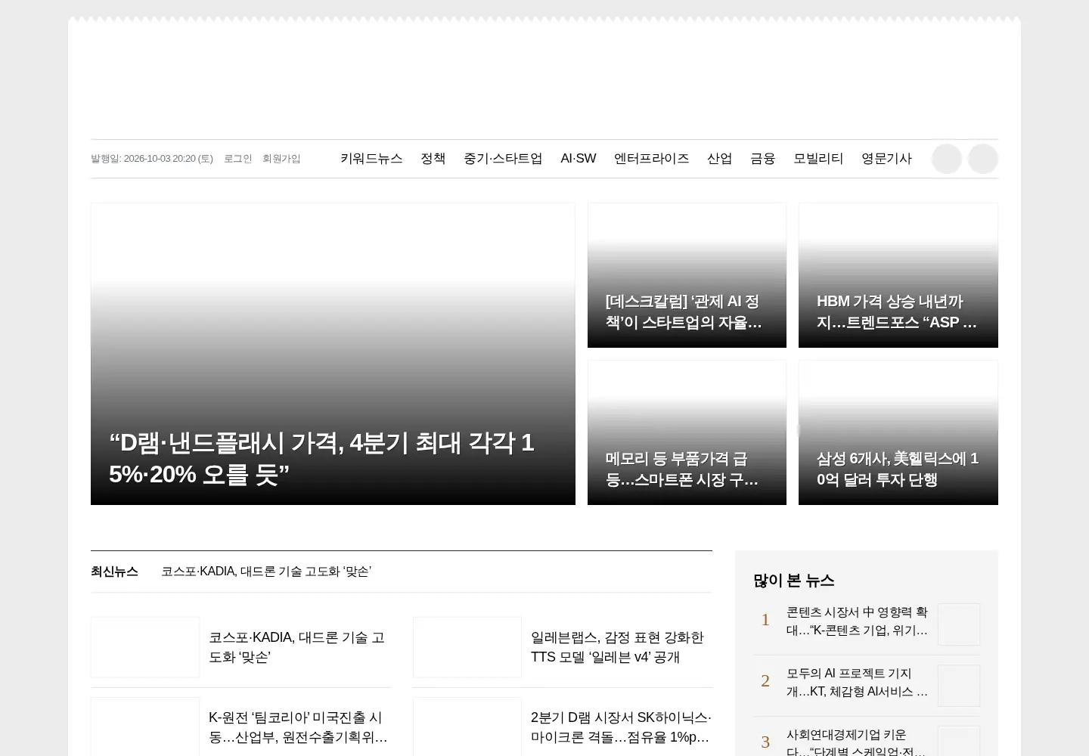Open thumbnail of ranked story 2
The height and width of the screenshot is (756, 1089).
point(959,686)
